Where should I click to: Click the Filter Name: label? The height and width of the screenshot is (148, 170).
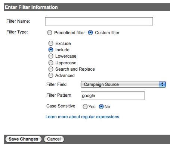tap(18, 21)
